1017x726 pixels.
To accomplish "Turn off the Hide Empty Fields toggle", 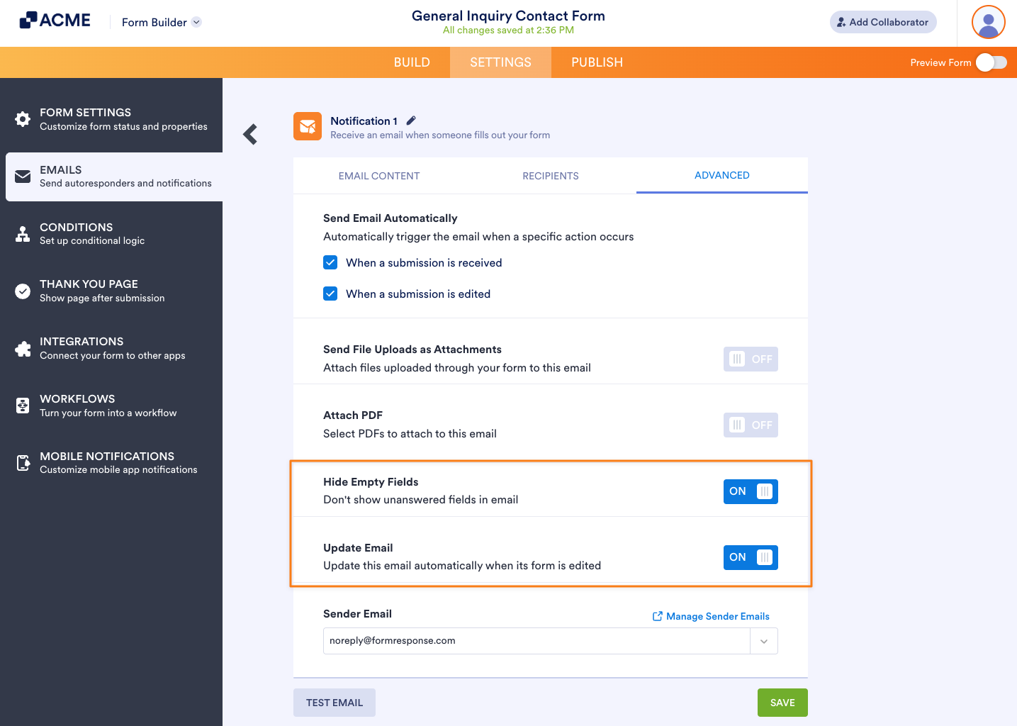I will [x=751, y=491].
